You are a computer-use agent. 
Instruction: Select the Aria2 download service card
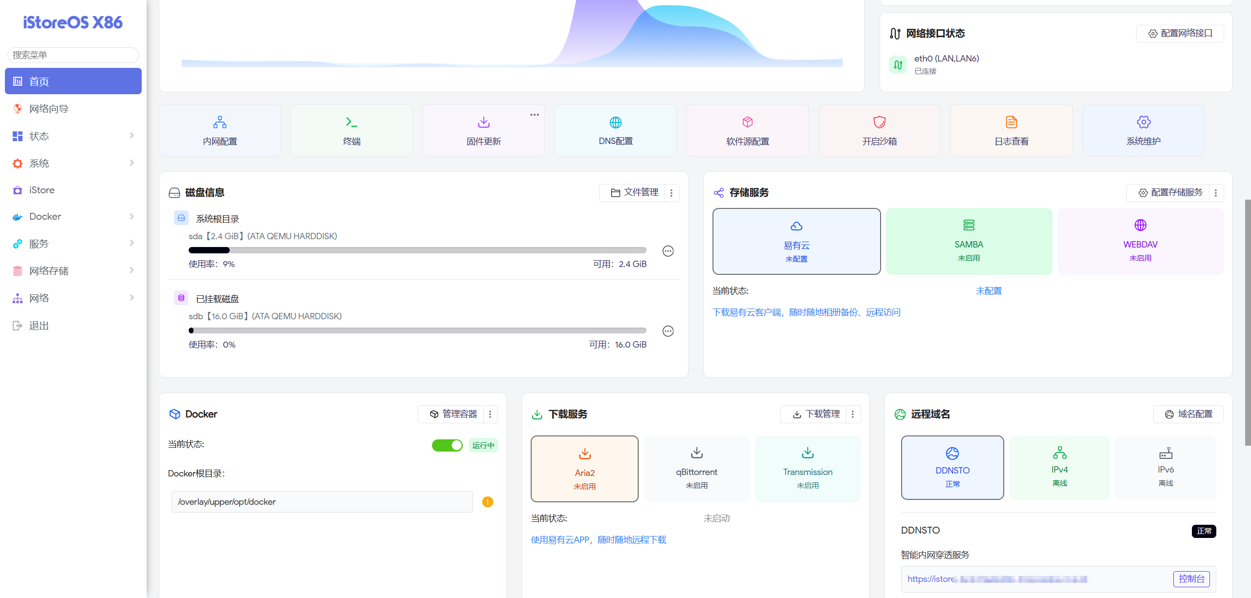coord(584,469)
